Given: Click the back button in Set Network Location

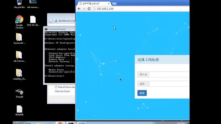Looking at the screenshot, I should click(x=51, y=21).
